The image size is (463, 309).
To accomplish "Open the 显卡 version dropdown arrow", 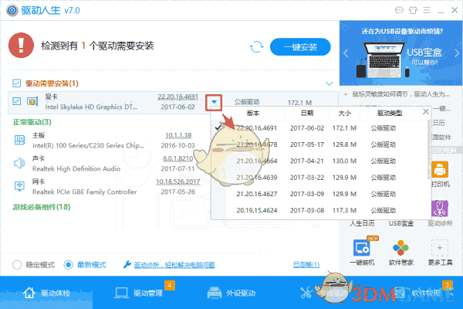I will click(x=214, y=102).
